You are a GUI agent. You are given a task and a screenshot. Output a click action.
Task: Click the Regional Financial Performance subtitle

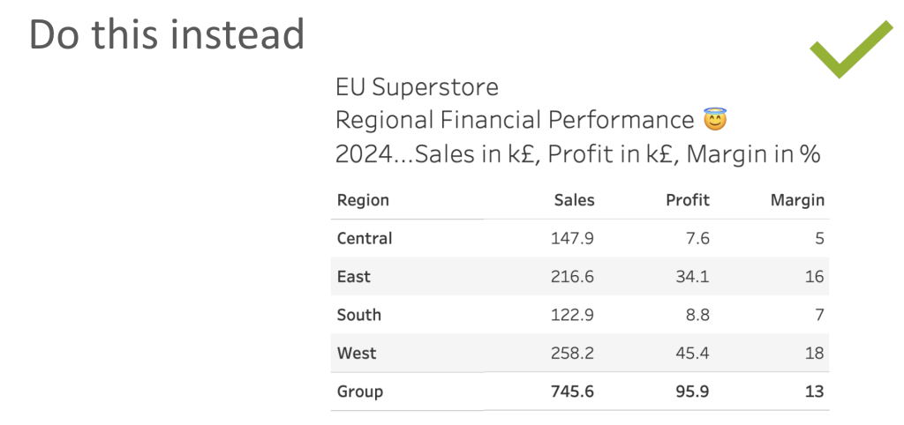tap(515, 121)
